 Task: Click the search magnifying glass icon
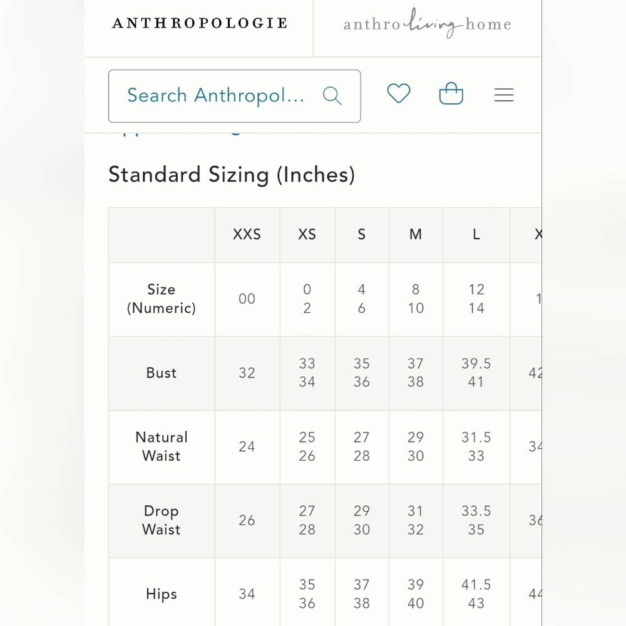click(332, 96)
